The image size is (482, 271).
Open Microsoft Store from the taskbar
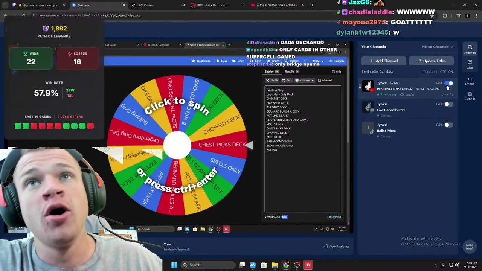[264, 265]
